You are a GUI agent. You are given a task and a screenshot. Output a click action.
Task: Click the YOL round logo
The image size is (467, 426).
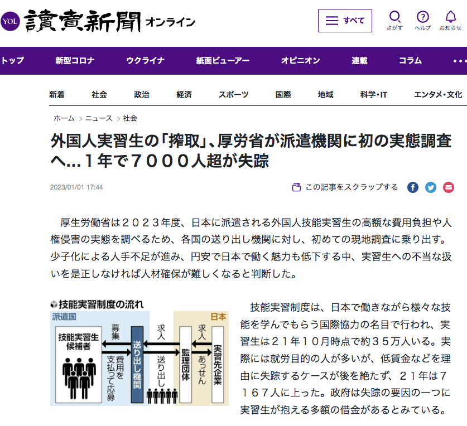[x=10, y=21]
